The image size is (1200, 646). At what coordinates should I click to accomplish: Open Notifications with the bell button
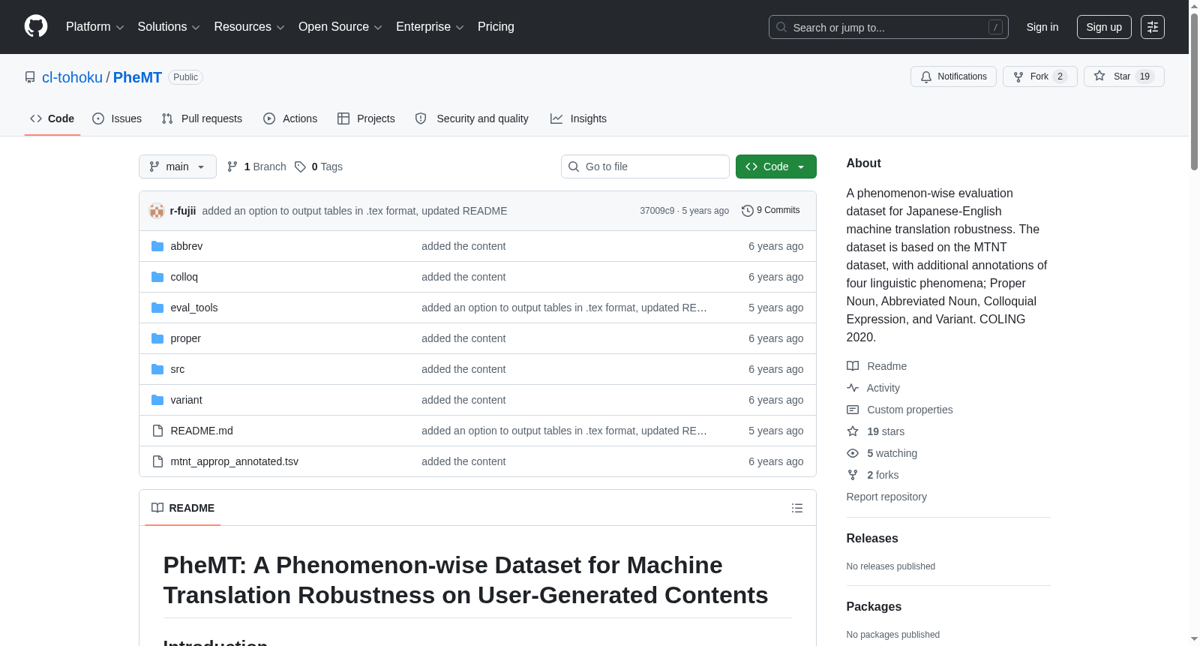(x=953, y=77)
